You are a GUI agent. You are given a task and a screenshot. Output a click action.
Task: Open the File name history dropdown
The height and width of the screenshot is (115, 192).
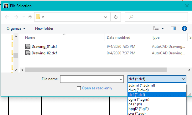[x=121, y=79]
